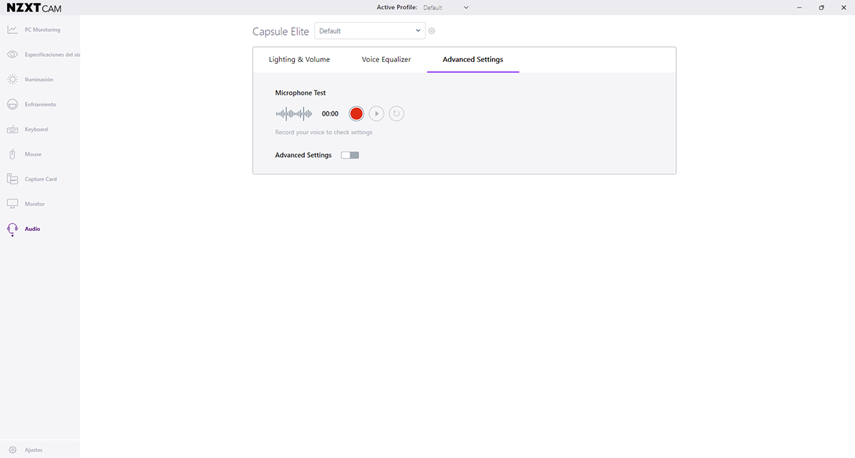Open Audio section label
The width and height of the screenshot is (855, 458).
click(33, 229)
